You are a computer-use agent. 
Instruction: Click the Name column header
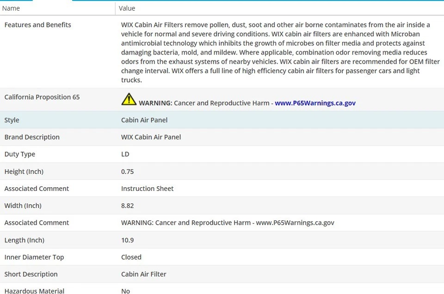pyautogui.click(x=11, y=8)
